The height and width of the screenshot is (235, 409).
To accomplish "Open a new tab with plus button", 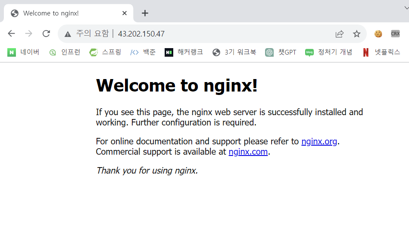I will [x=145, y=13].
